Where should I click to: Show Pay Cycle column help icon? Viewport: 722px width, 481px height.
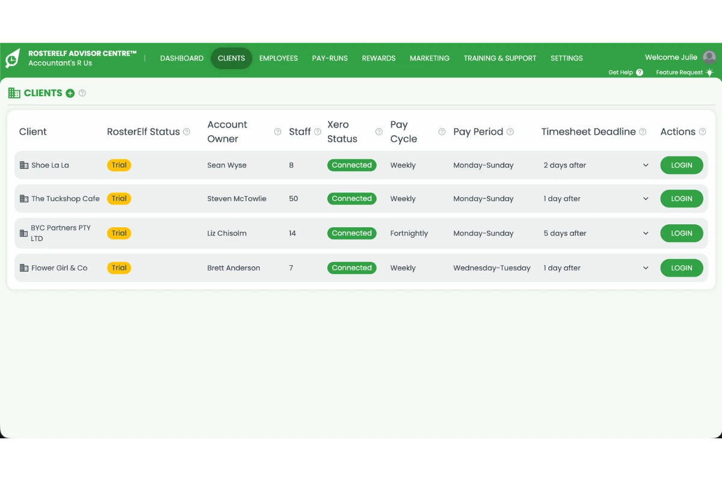pos(442,132)
